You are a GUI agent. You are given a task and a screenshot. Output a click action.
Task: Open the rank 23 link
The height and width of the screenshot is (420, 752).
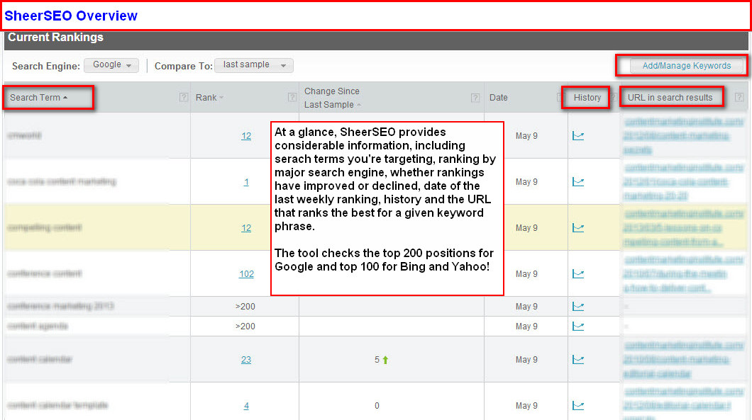tap(246, 360)
